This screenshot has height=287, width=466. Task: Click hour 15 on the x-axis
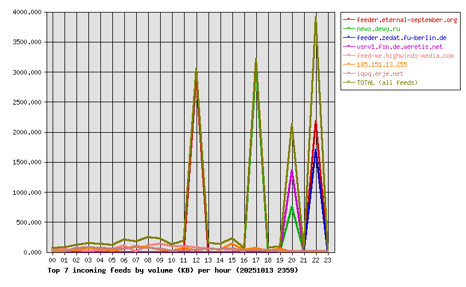click(232, 260)
